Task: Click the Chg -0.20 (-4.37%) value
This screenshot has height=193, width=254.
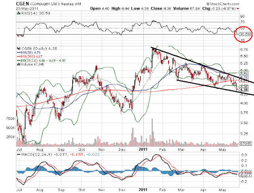Action: (219, 8)
